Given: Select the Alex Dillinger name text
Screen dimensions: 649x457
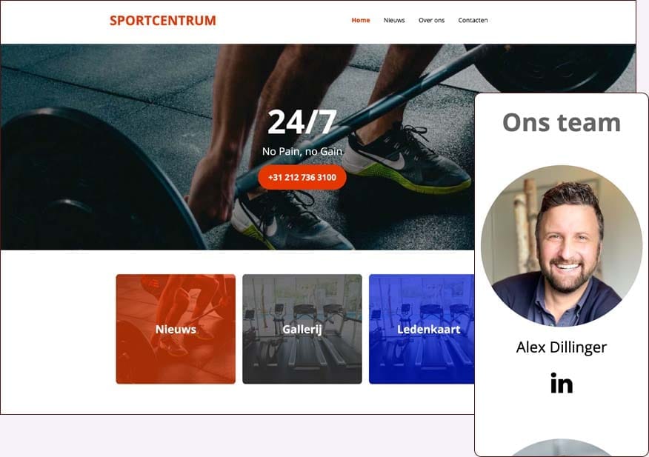Looking at the screenshot, I should (562, 347).
